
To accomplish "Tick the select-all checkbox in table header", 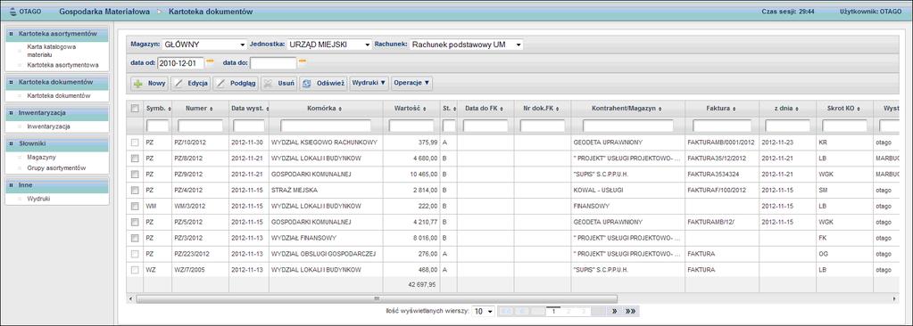I will click(135, 108).
